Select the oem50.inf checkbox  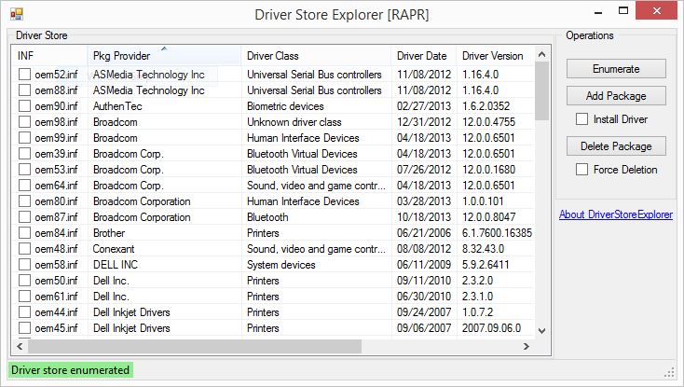(x=24, y=280)
